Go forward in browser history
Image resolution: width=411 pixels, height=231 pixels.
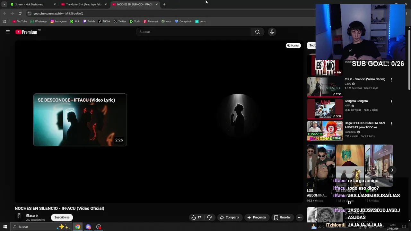12,13
